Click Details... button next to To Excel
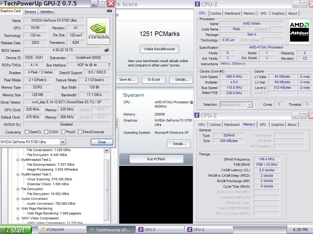The width and height of the screenshot is (313, 234). tap(182, 80)
